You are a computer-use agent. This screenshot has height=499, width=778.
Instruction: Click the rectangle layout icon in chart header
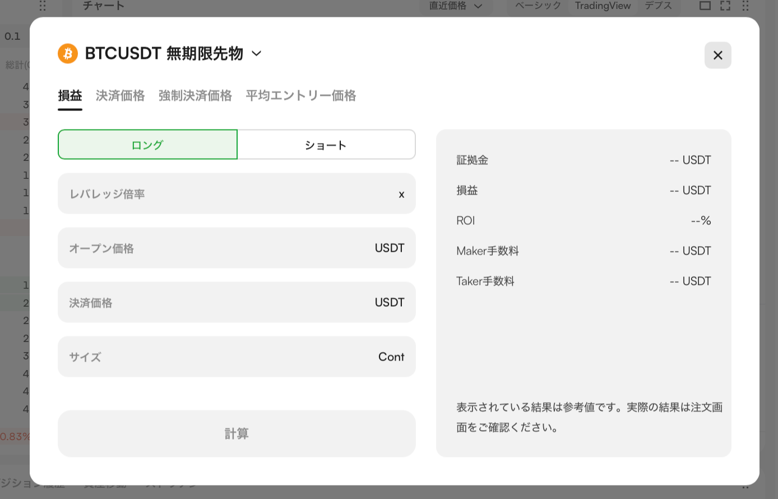tap(705, 6)
